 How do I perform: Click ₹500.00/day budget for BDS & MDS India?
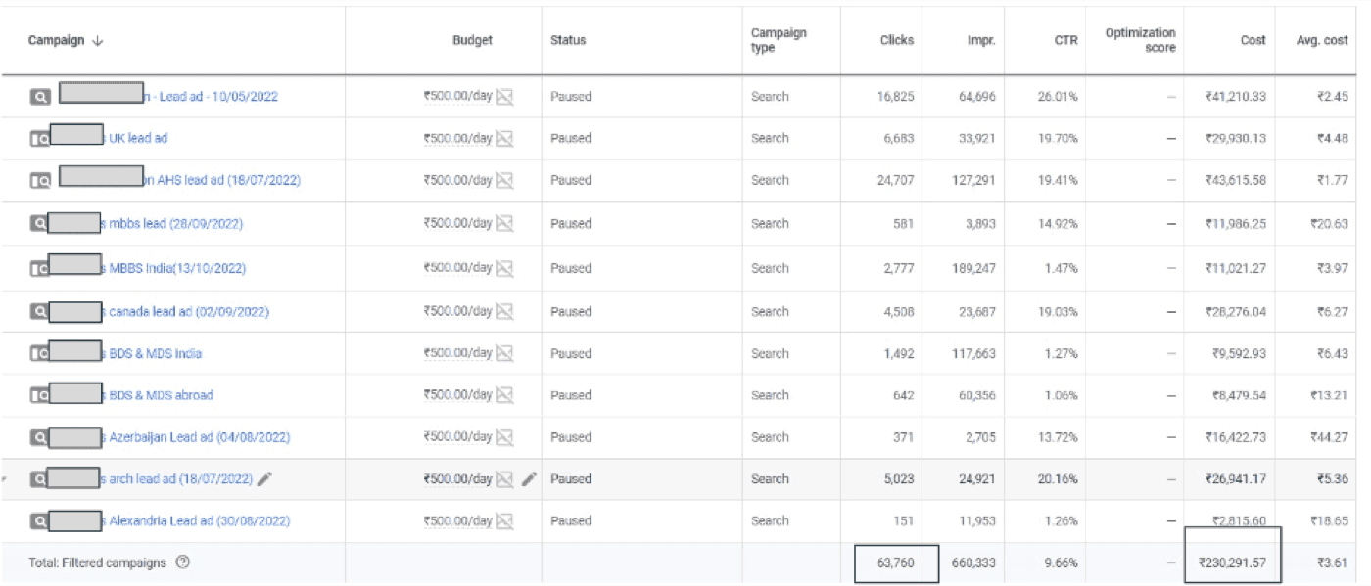pyautogui.click(x=457, y=353)
